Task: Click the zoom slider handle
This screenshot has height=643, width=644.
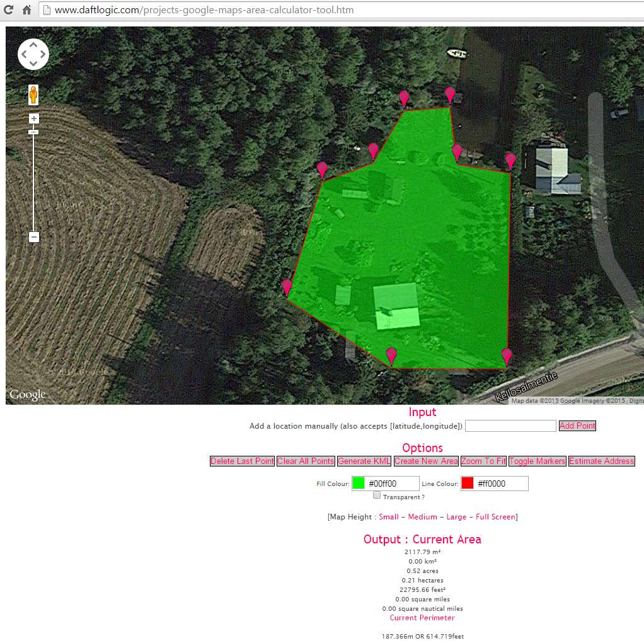Action: coord(33,132)
